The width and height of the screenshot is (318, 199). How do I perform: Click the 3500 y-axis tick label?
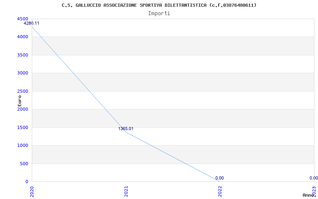pyautogui.click(x=22, y=55)
